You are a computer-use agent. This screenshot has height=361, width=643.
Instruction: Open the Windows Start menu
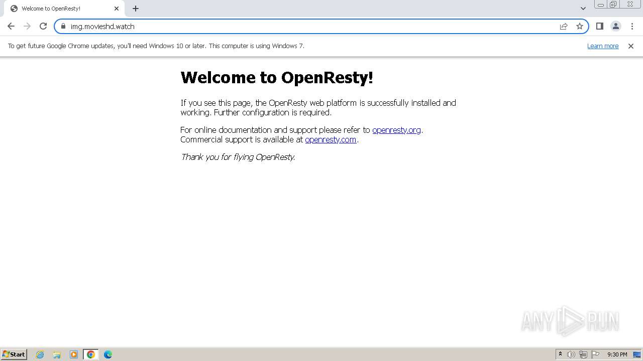point(14,354)
